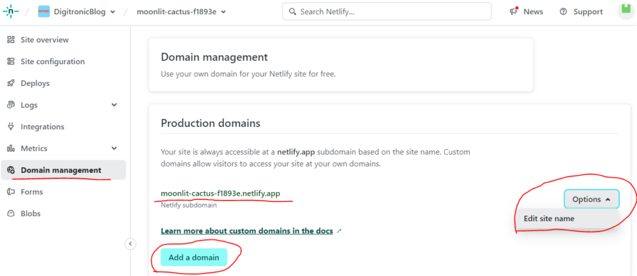Click the Site configuration icon
The width and height of the screenshot is (637, 276).
tap(11, 62)
